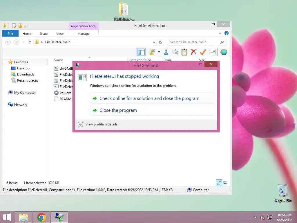This screenshot has width=297, height=223.
Task: Click FileDeleter-main in the address bar
Action: [x=58, y=42]
